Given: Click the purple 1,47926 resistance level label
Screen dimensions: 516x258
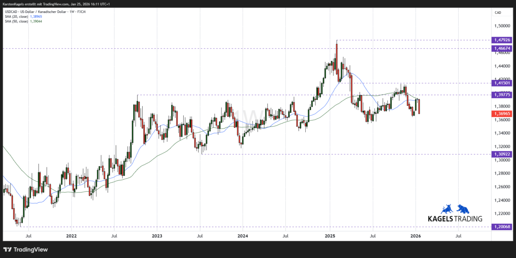Looking at the screenshot, I should [502, 40].
